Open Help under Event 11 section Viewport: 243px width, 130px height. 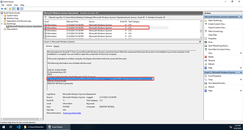pos(210,91)
